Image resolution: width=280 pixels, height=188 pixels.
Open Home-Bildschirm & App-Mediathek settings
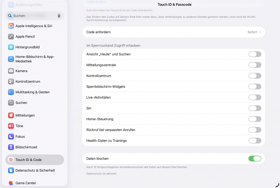coord(35,59)
